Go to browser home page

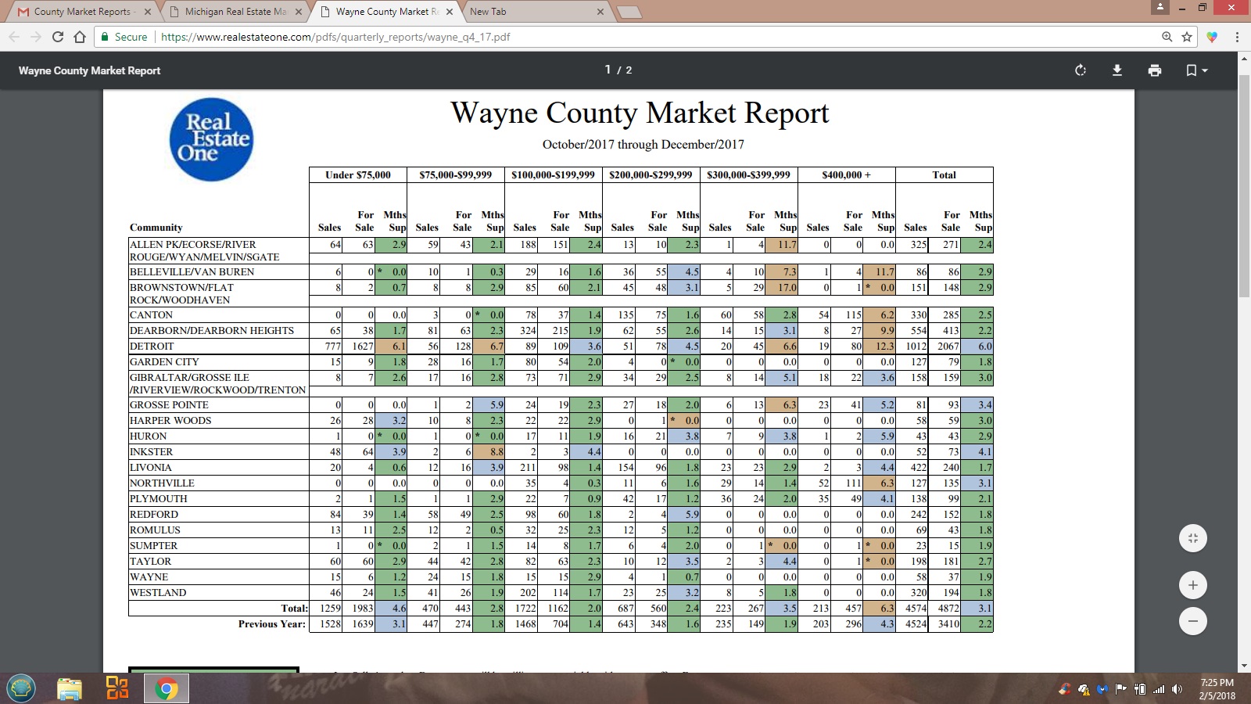tap(80, 37)
